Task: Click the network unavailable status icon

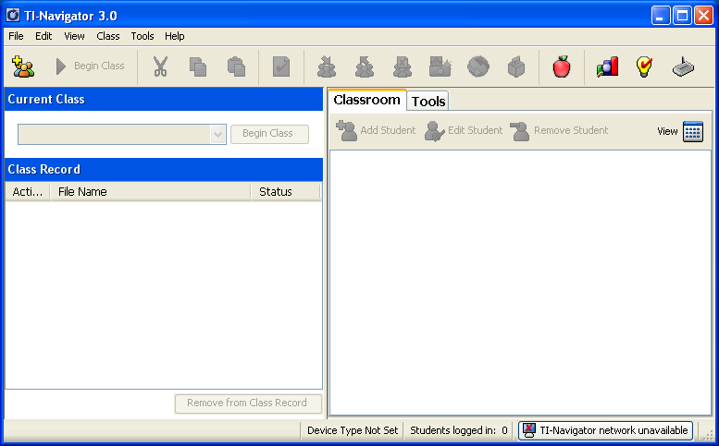Action: click(528, 430)
